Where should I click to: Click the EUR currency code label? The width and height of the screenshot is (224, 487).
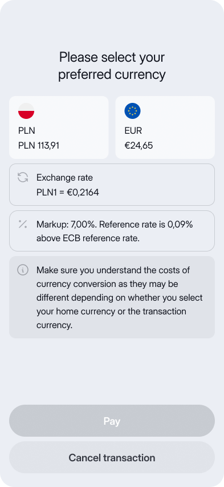(133, 131)
